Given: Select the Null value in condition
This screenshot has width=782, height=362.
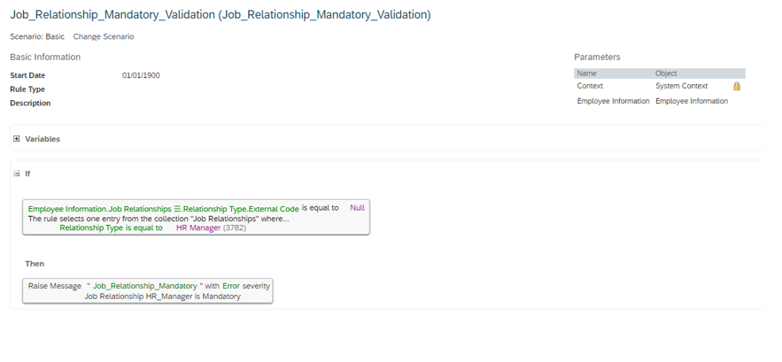Looking at the screenshot, I should (x=357, y=208).
